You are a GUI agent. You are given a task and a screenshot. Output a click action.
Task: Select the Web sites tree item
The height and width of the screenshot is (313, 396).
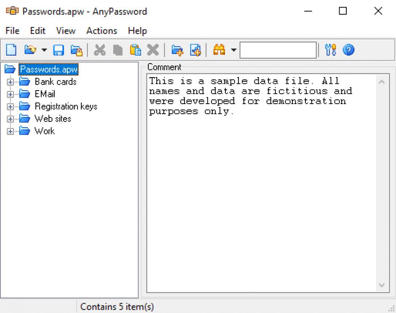(53, 118)
